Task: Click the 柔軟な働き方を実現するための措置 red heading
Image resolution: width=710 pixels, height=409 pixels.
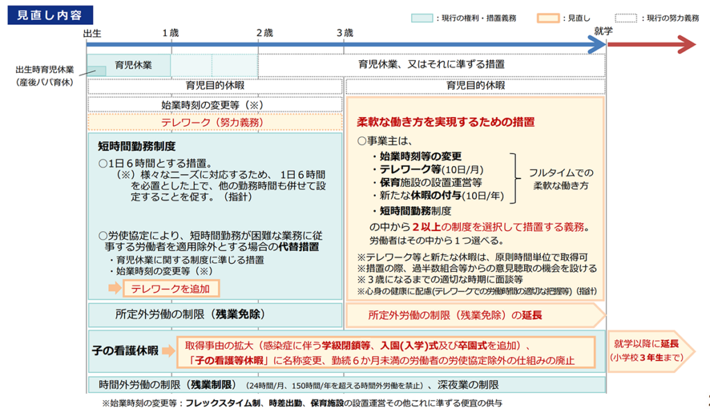Action: pyautogui.click(x=445, y=122)
